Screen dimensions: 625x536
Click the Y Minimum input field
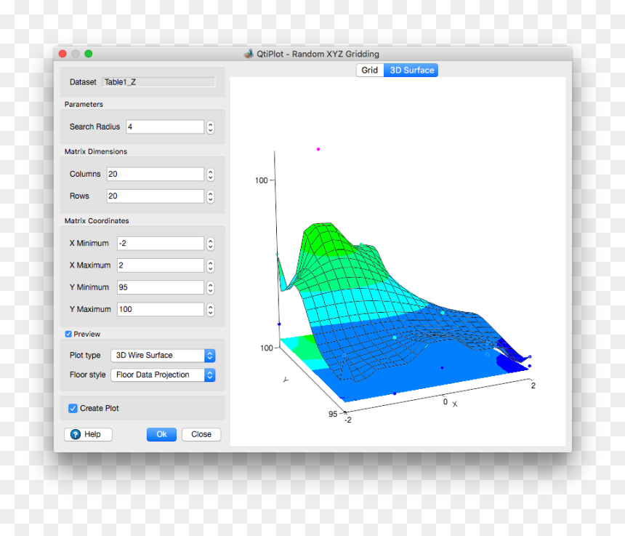161,287
